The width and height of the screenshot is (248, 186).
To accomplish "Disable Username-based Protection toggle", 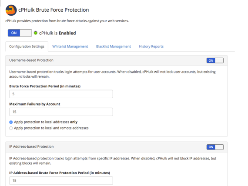I will [x=215, y=60].
